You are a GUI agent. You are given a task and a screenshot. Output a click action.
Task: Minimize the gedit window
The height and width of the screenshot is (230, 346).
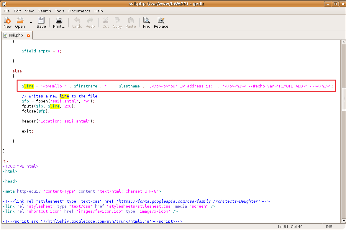(x=327, y=4)
